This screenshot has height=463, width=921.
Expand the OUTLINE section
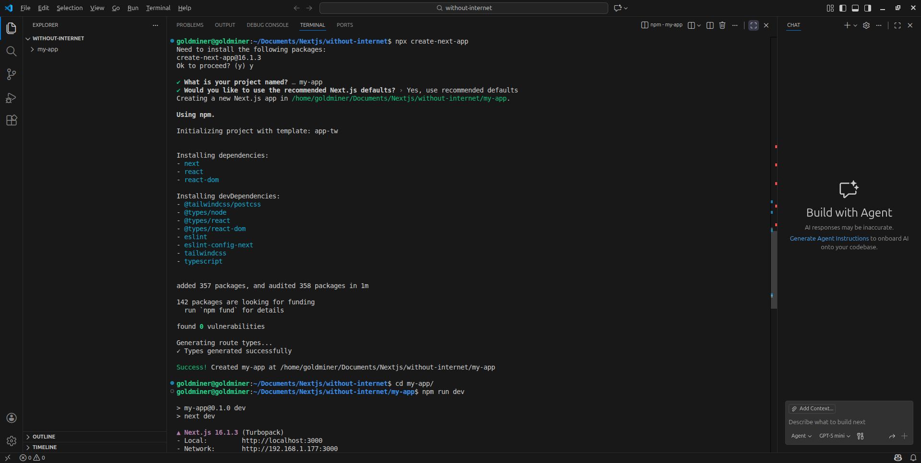tap(44, 437)
